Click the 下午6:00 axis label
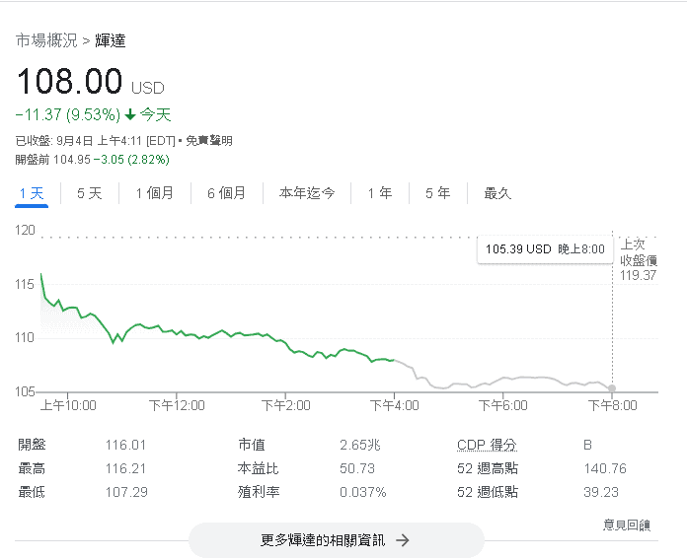The image size is (687, 560). click(503, 405)
